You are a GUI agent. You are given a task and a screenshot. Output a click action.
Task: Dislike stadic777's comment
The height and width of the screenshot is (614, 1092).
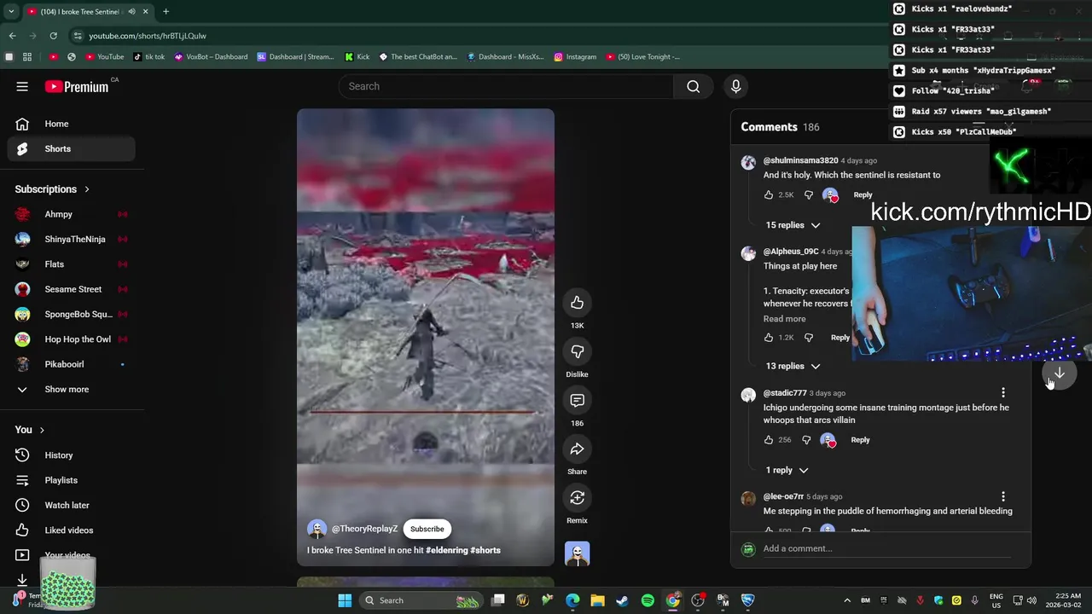point(806,440)
